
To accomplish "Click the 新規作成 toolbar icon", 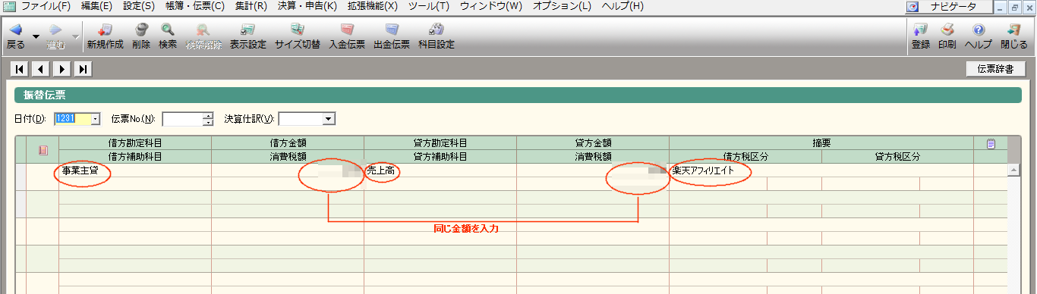I will [x=105, y=36].
